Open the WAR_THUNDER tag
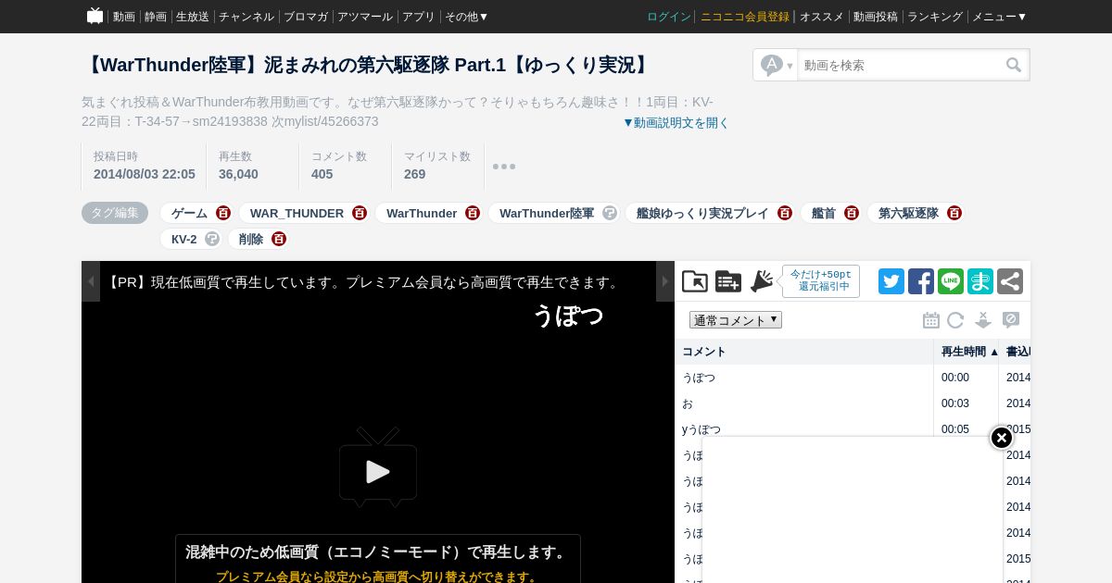Viewport: 1112px width, 583px height. click(297, 213)
